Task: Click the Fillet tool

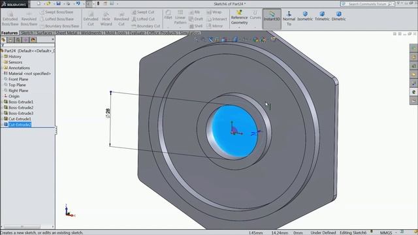Action: pos(169,14)
